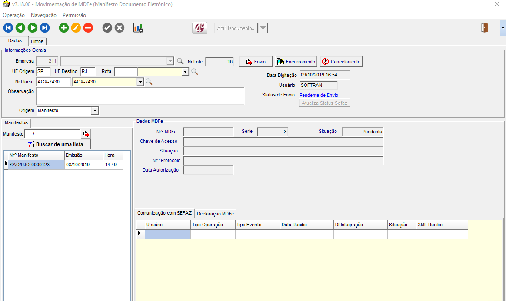Screen dimensions: 506x301
Task: Click the exit door icon
Action: pos(485,28)
